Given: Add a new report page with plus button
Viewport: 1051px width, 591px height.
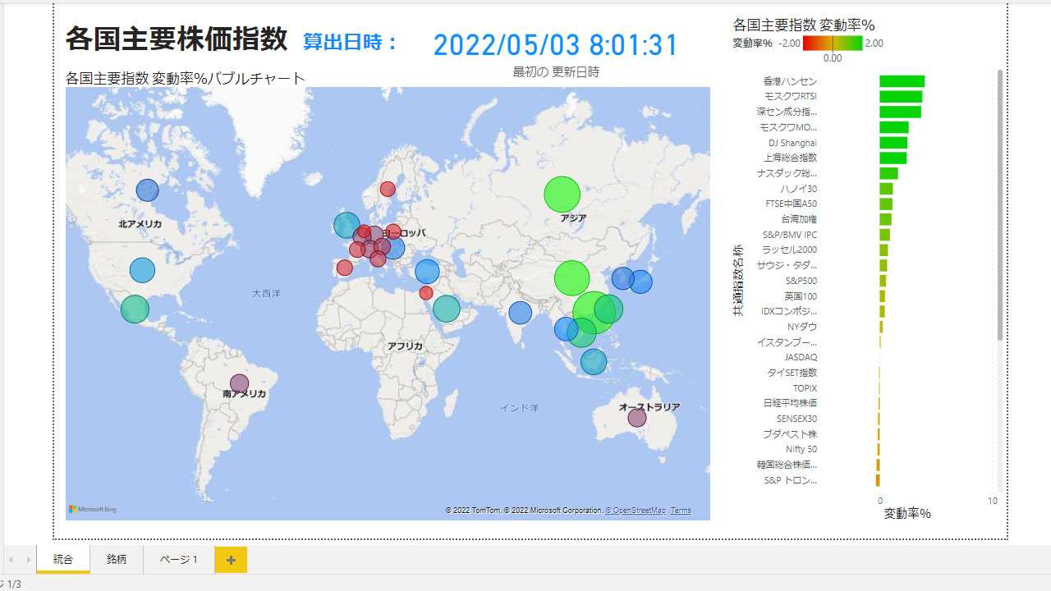Looking at the screenshot, I should tap(231, 560).
